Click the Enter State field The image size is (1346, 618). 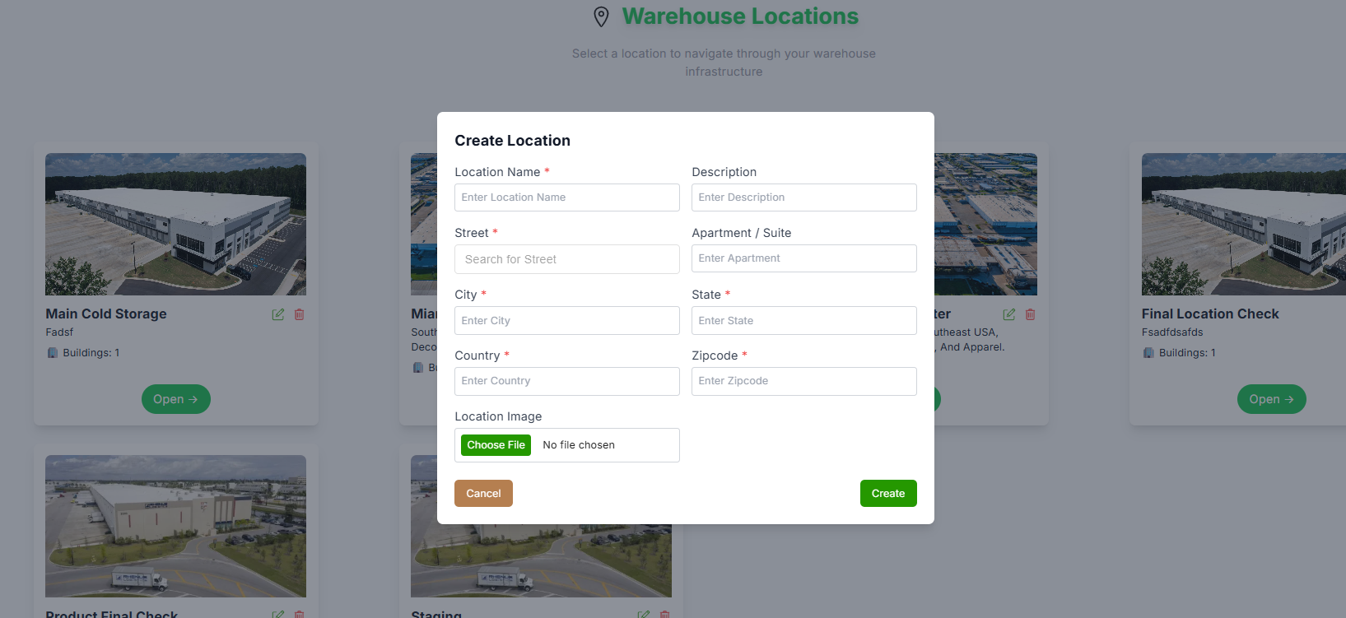point(803,321)
